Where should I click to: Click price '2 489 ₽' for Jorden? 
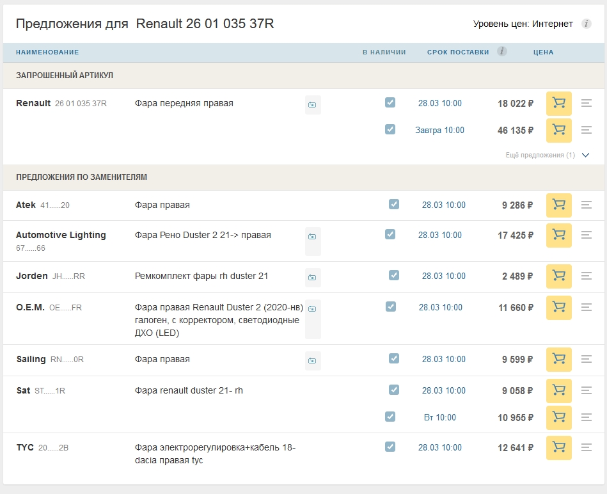517,276
